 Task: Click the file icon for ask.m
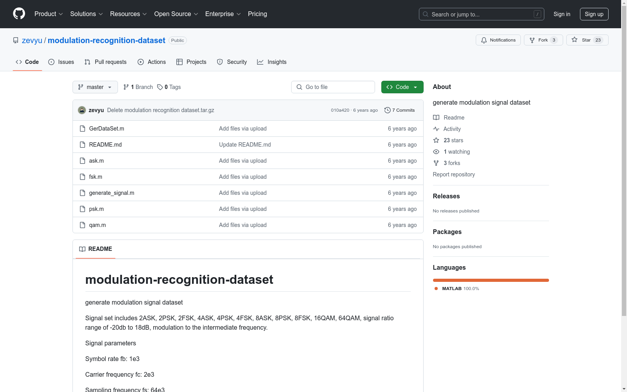(x=82, y=161)
